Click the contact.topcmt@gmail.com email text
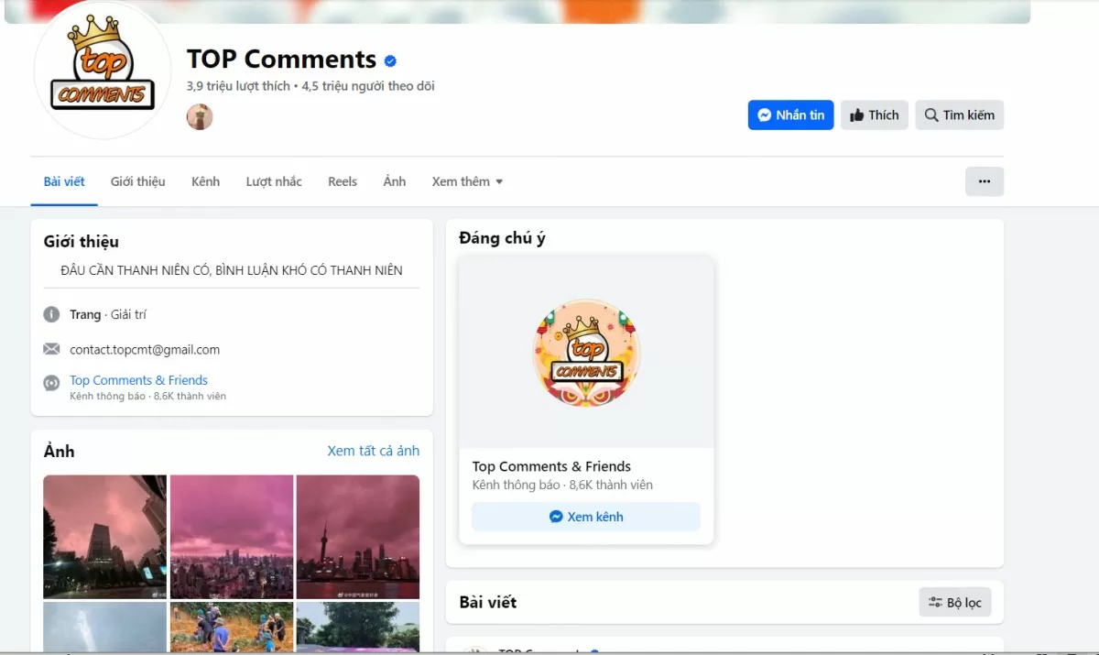The height and width of the screenshot is (655, 1099). click(x=145, y=349)
